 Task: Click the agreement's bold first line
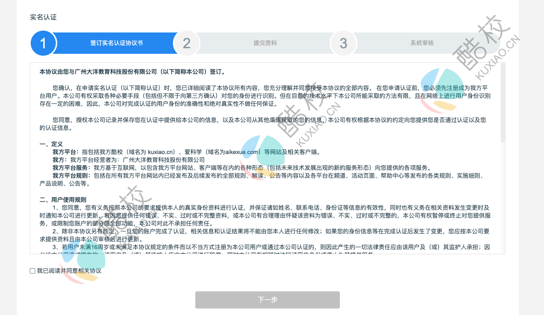[133, 72]
